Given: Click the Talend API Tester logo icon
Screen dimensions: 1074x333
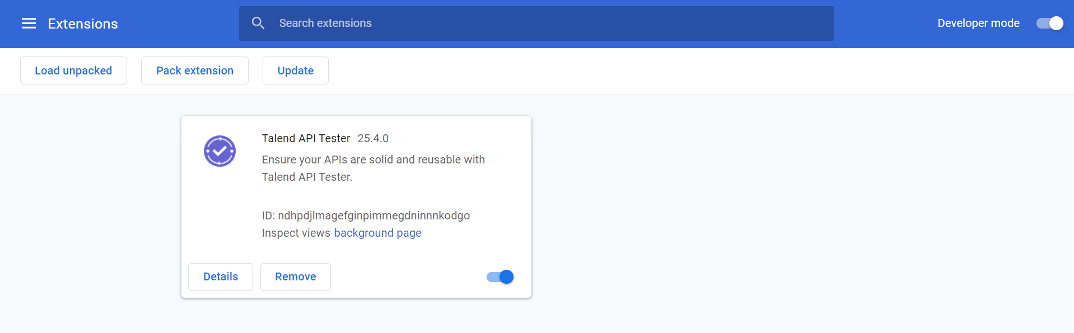Looking at the screenshot, I should pyautogui.click(x=220, y=151).
